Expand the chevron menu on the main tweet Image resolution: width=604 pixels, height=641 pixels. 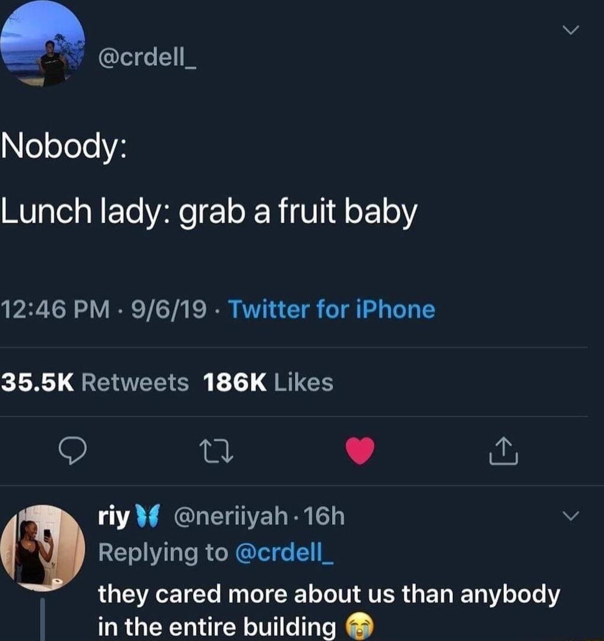[570, 31]
